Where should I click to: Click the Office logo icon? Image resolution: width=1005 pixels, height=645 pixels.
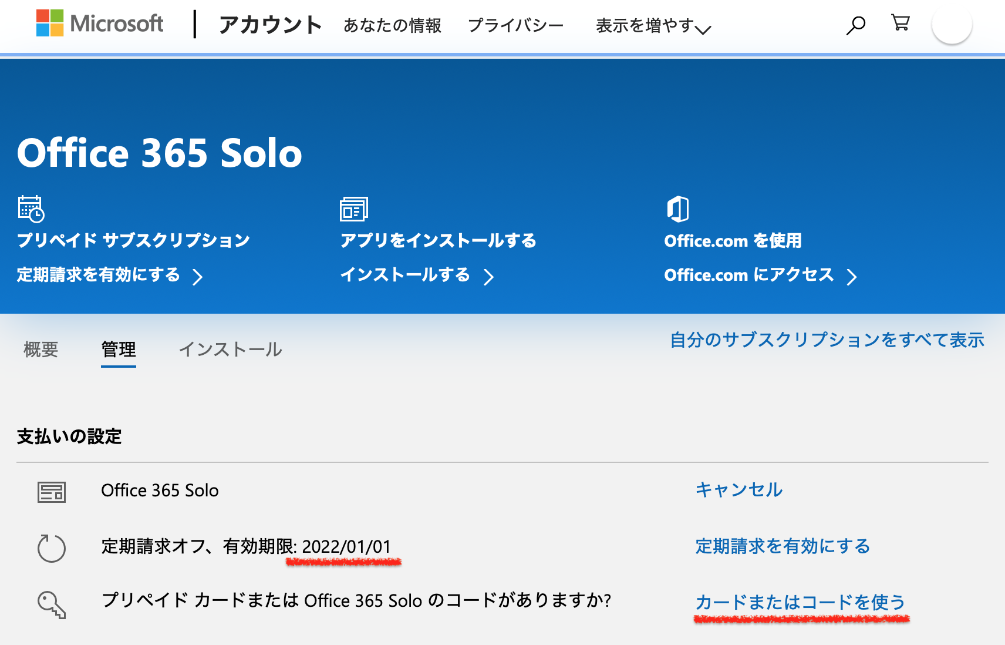click(677, 209)
